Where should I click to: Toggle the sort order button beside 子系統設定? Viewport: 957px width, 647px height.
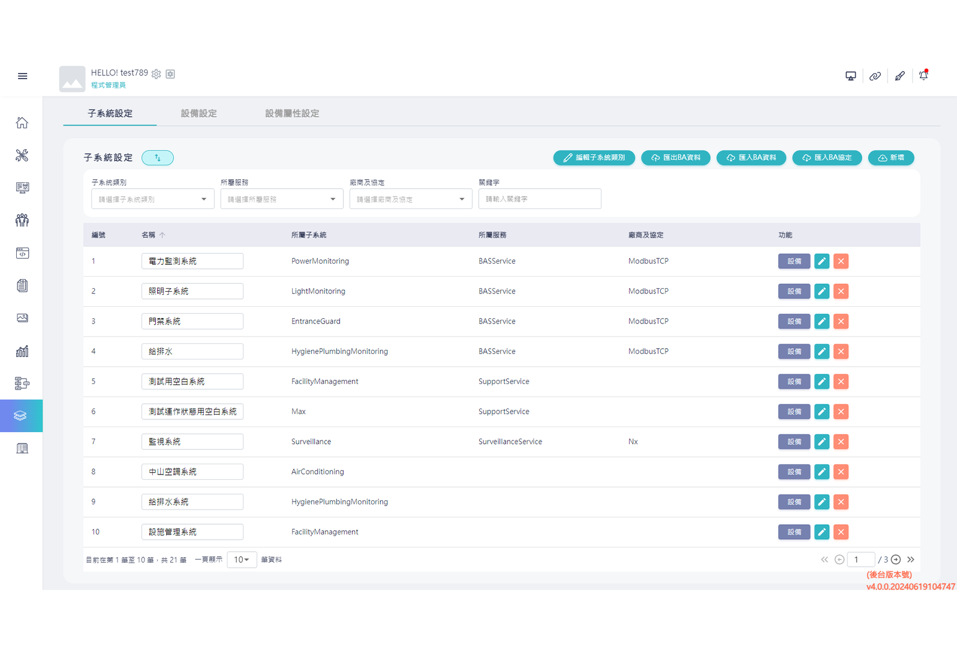(158, 158)
